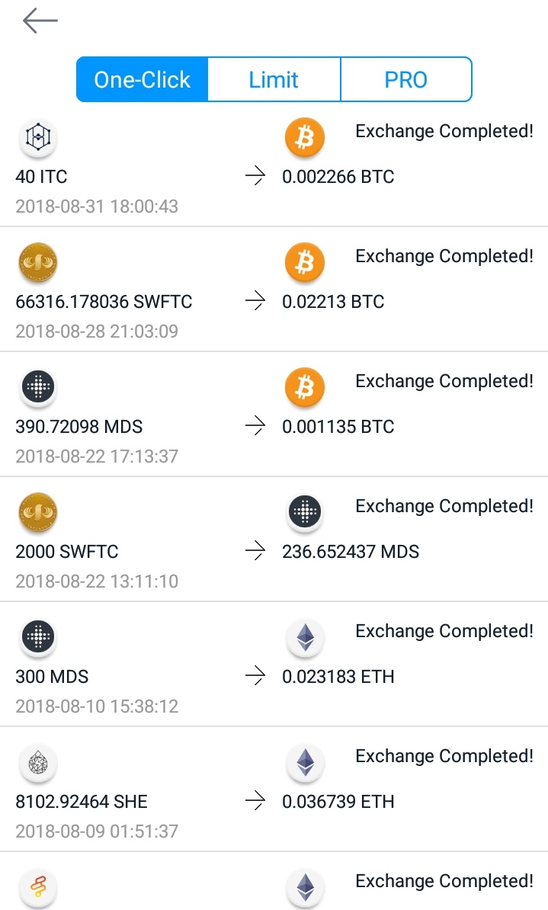Image resolution: width=548 pixels, height=910 pixels.
Task: Click Exchange Completed status for 300 MDS
Action: point(444,631)
